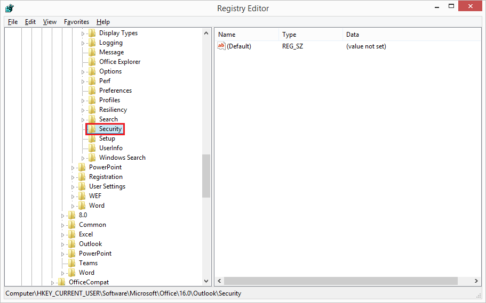
Task: Click the Office Explorer folder icon
Action: [92, 62]
